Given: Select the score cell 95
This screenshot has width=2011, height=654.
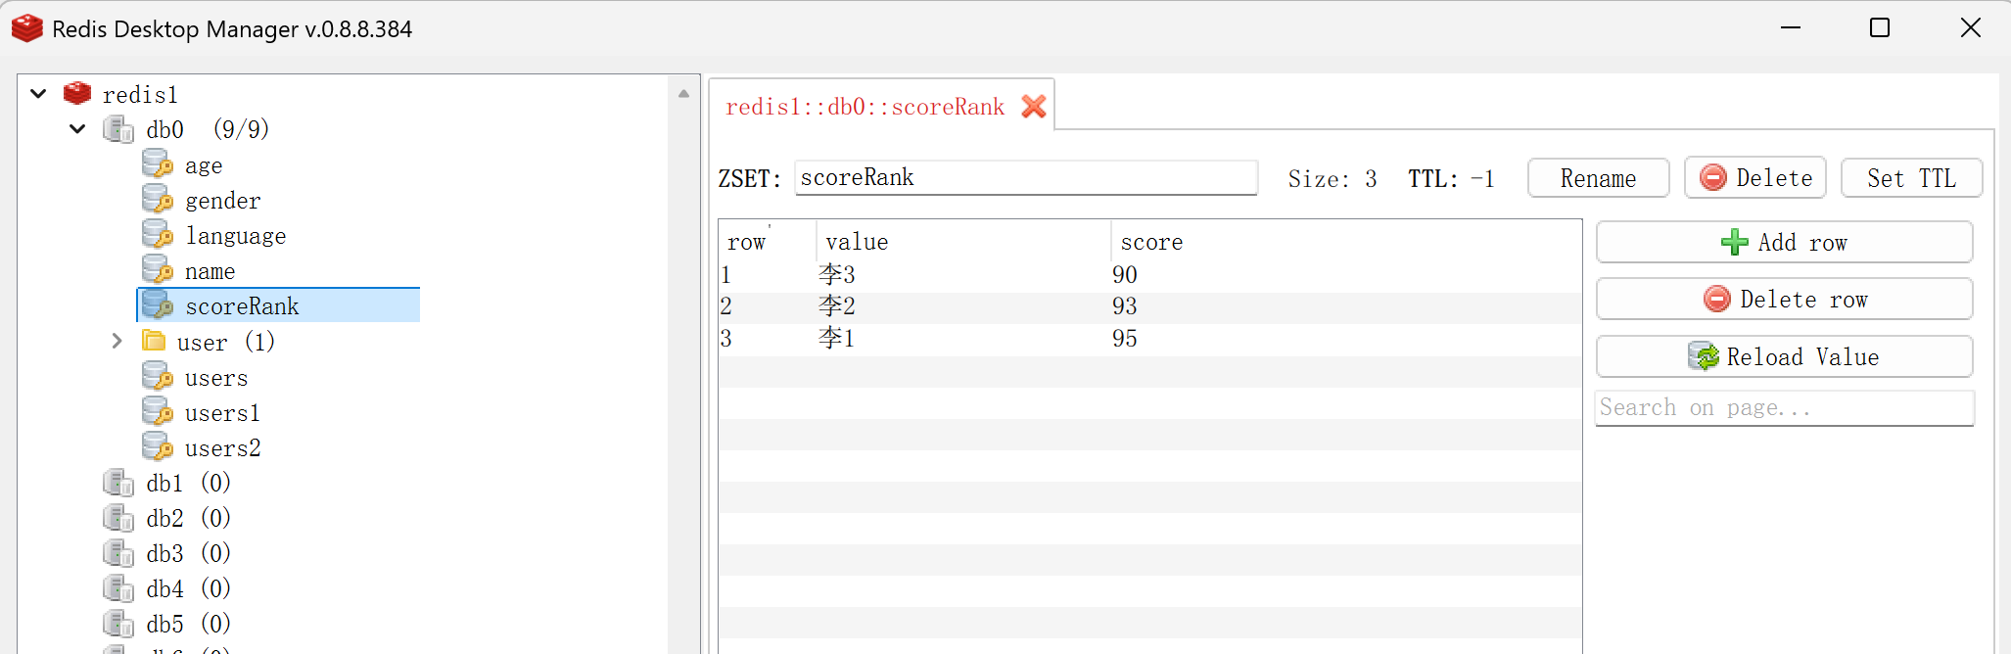Looking at the screenshot, I should tap(1124, 339).
